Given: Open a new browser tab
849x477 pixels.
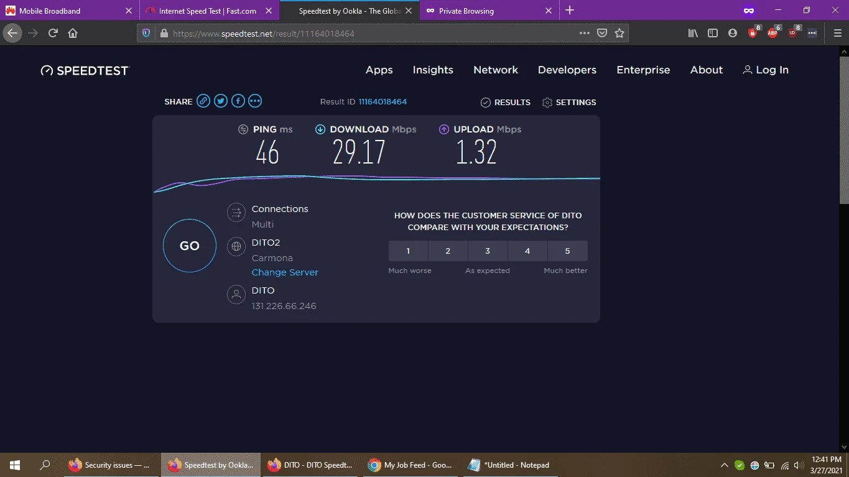Looking at the screenshot, I should (x=570, y=10).
